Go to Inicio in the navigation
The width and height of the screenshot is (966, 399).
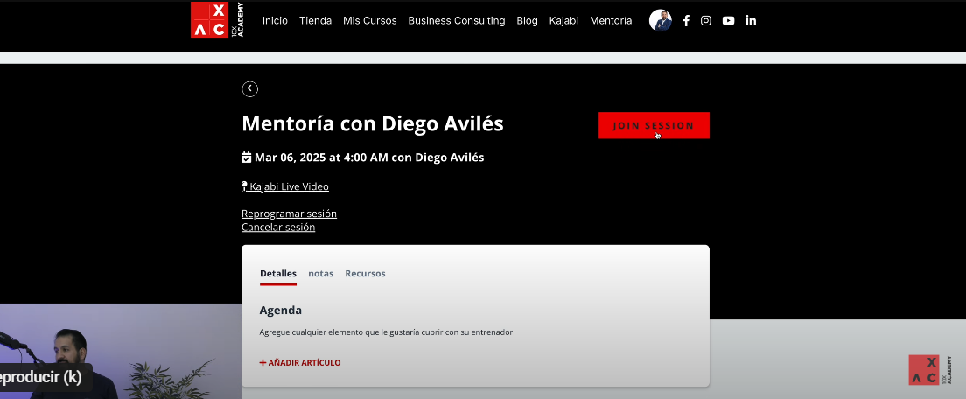point(275,20)
